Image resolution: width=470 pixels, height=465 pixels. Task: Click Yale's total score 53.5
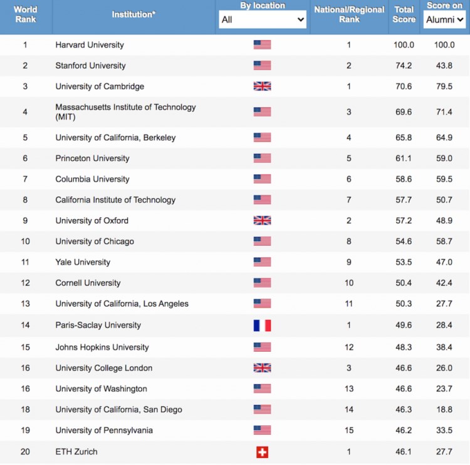pos(404,262)
